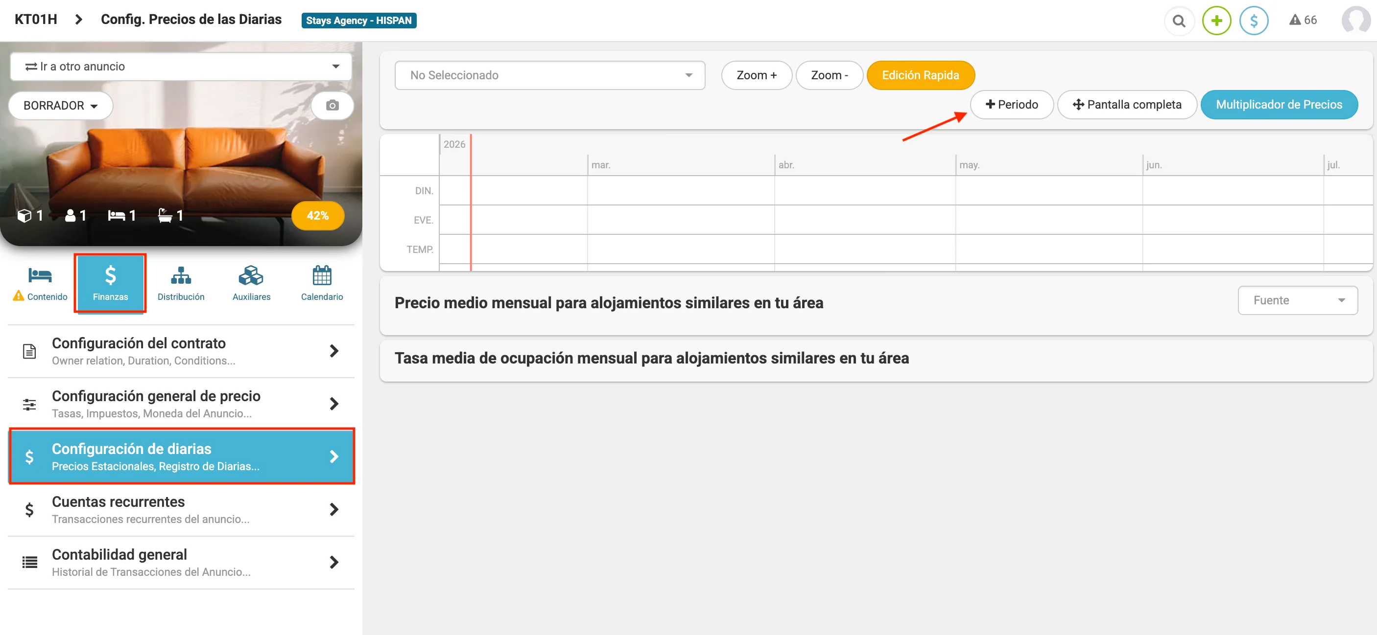Add a new Periodo
The width and height of the screenshot is (1377, 635).
pos(1011,105)
